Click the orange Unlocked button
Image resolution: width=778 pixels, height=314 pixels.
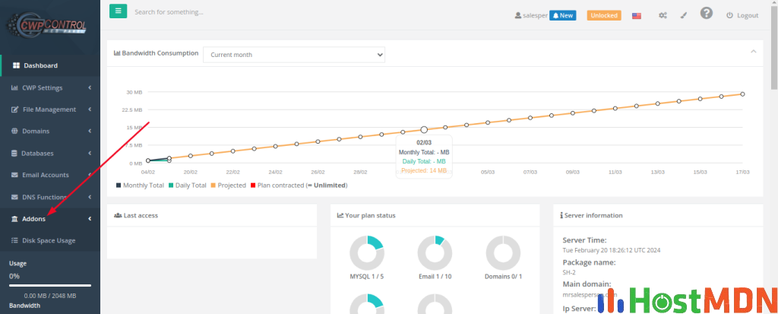(604, 15)
